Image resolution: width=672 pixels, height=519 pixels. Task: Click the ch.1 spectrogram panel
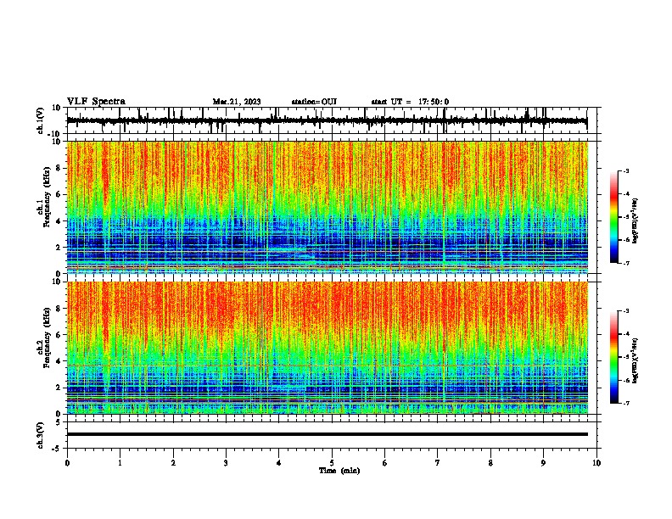click(328, 207)
